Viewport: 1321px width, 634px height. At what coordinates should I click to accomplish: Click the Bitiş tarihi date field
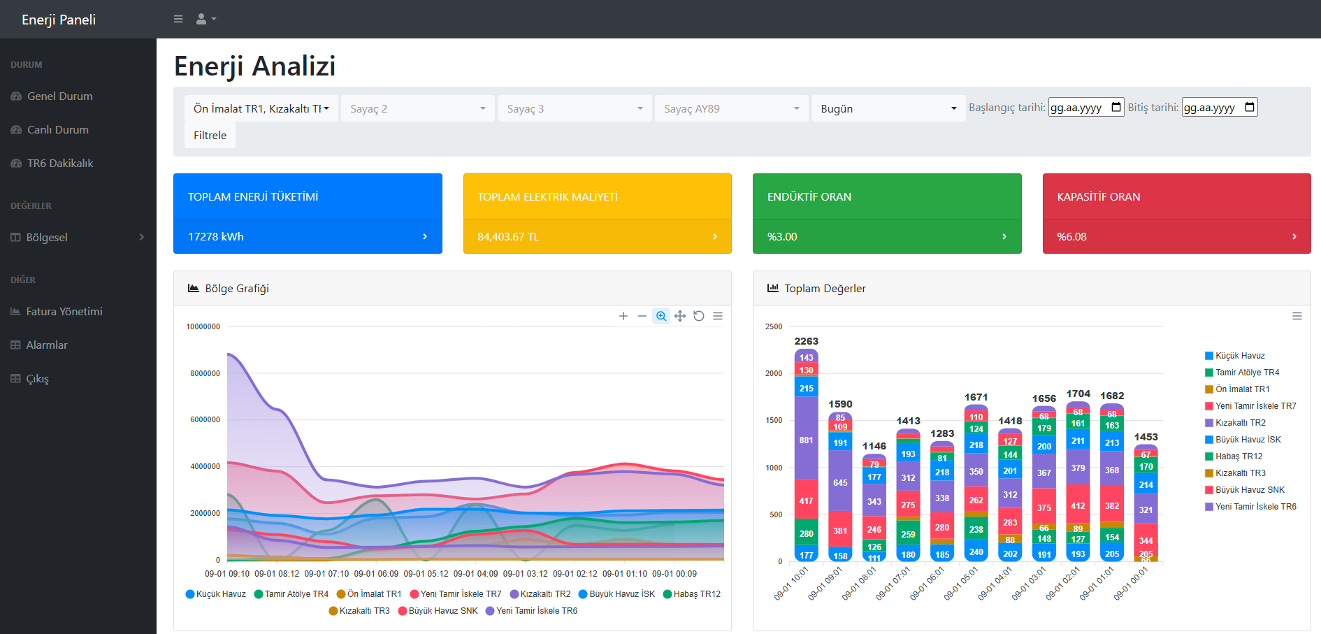point(1220,107)
